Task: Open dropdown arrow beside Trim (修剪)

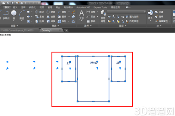Action: [69, 12]
